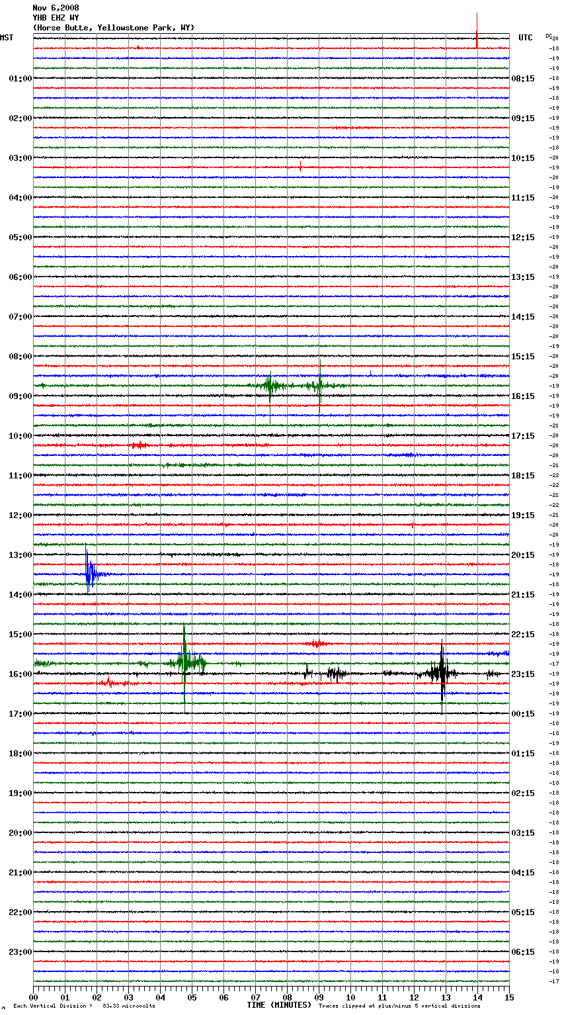
Task: Click the '10' minute axis tick
Action: (x=351, y=997)
